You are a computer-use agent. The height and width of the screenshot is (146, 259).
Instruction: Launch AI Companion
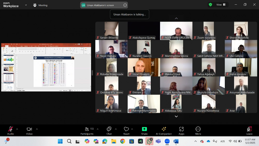pos(164,130)
